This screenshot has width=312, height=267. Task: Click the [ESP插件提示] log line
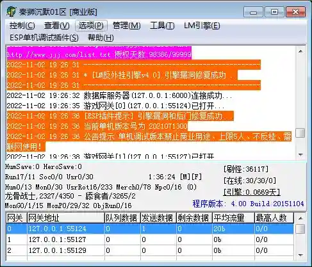[120, 116]
